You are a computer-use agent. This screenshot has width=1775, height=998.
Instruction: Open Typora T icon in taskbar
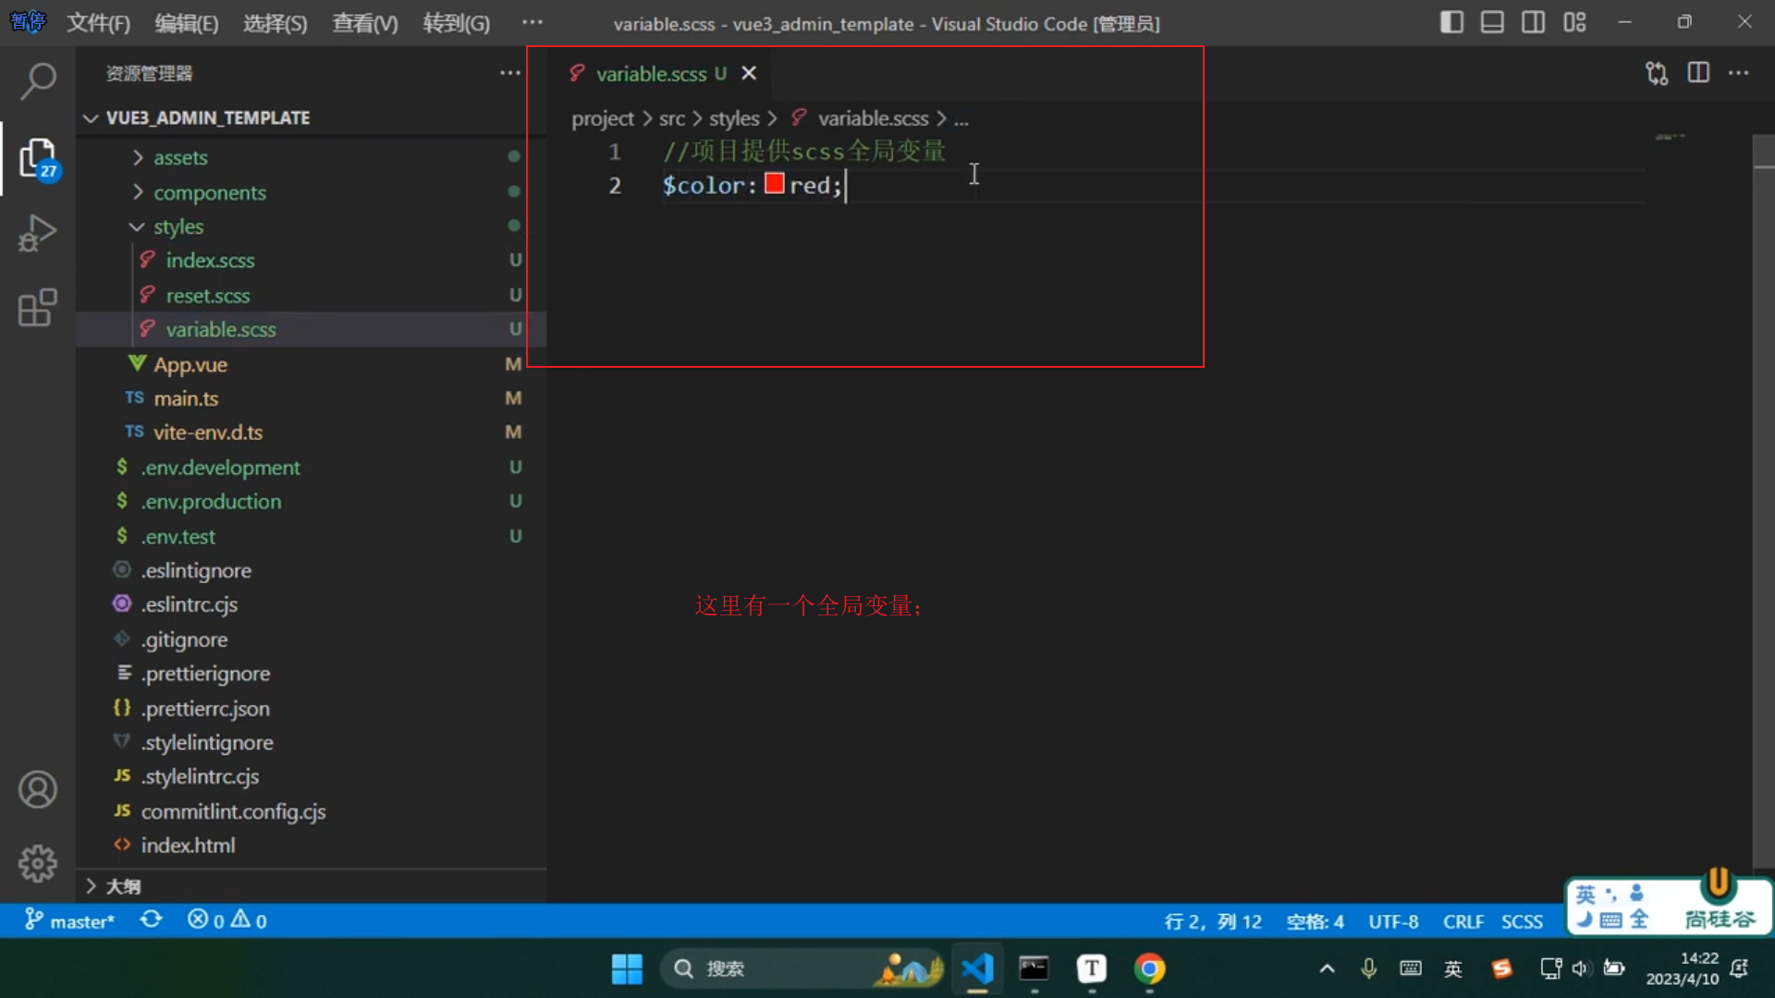[1092, 968]
